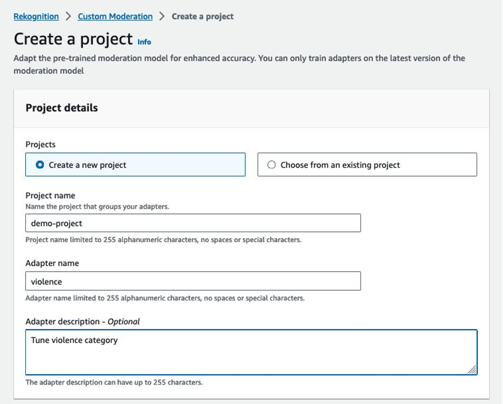The height and width of the screenshot is (404, 503).
Task: Go to Custom Moderation breadcrumb link
Action: click(115, 17)
